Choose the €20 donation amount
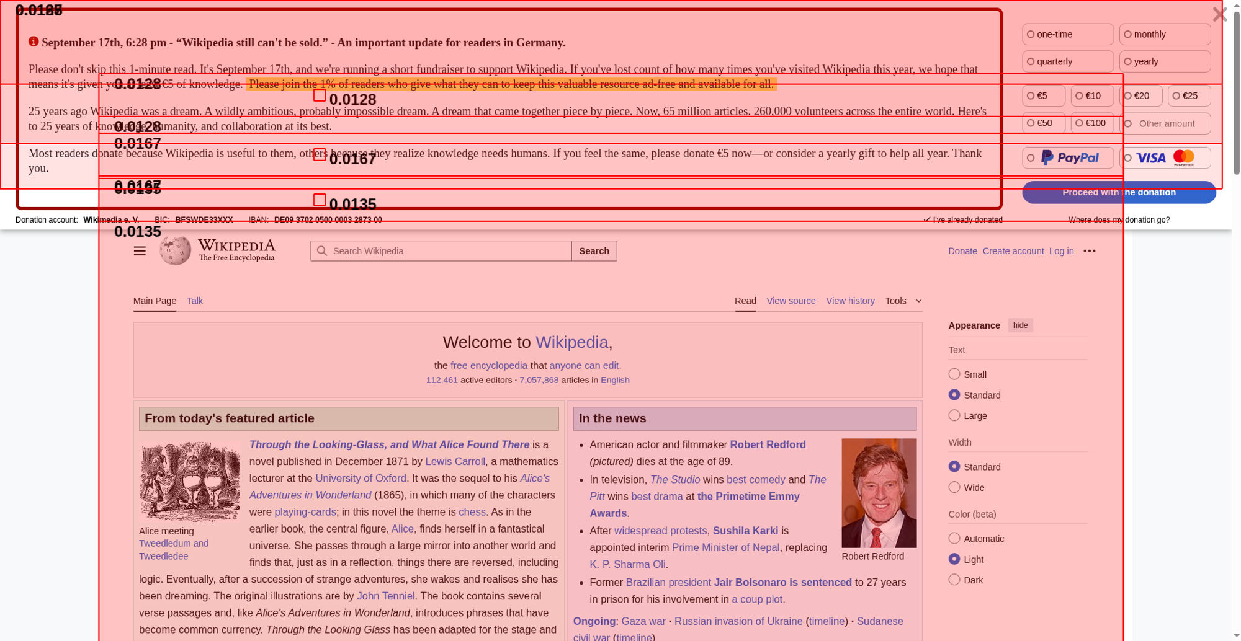Image resolution: width=1241 pixels, height=641 pixels. tap(1140, 96)
